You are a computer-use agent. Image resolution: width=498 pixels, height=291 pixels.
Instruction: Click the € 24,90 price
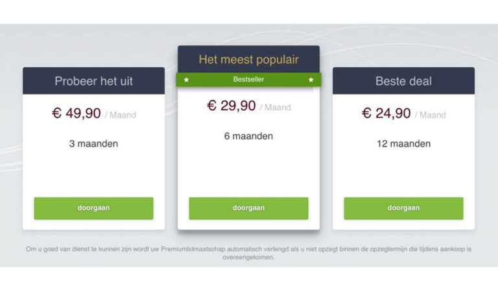(386, 113)
